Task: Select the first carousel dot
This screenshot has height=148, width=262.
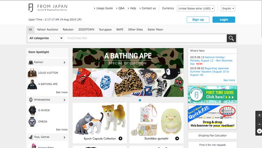Action: (116, 100)
